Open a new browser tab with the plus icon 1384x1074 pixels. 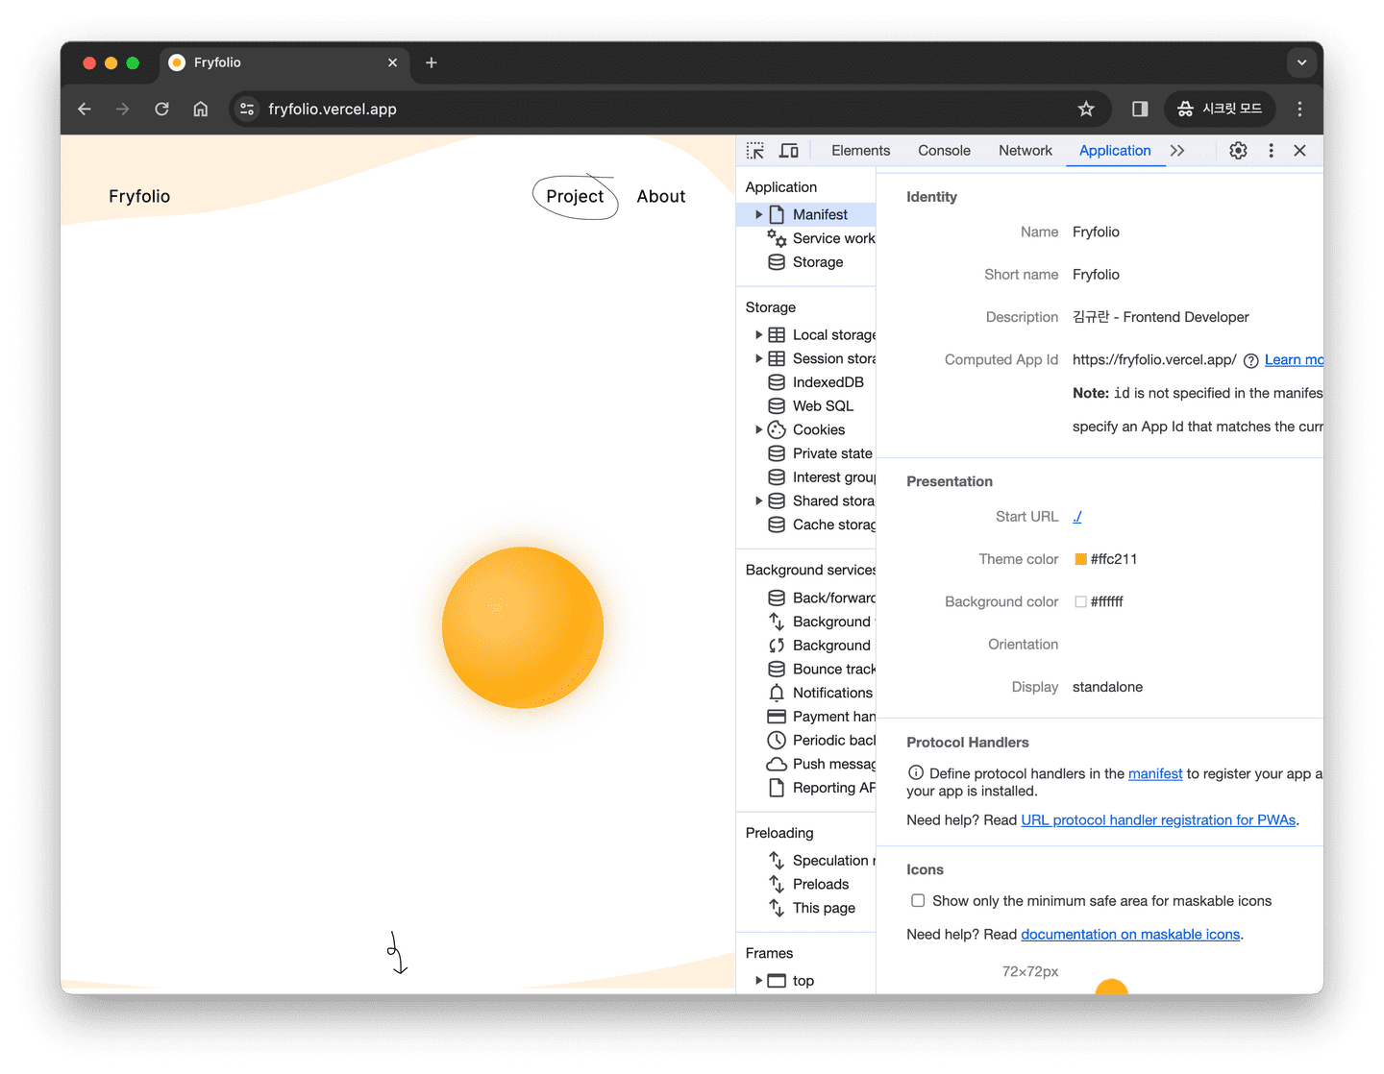tap(431, 62)
